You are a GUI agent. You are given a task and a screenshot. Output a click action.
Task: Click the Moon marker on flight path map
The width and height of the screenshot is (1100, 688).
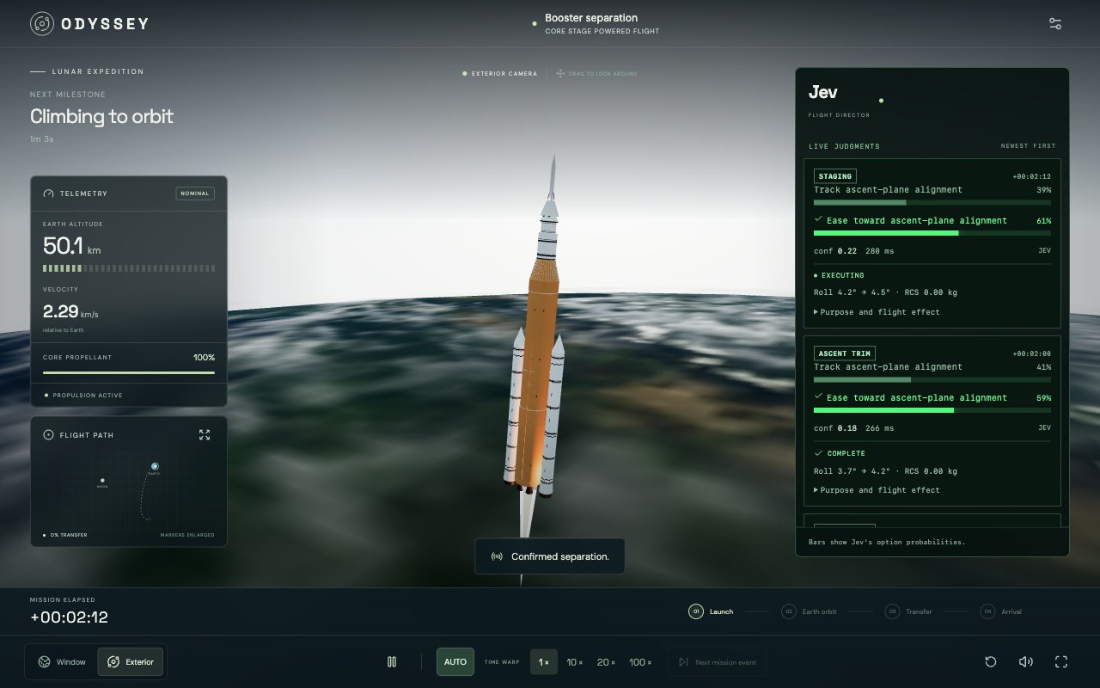[x=102, y=481]
